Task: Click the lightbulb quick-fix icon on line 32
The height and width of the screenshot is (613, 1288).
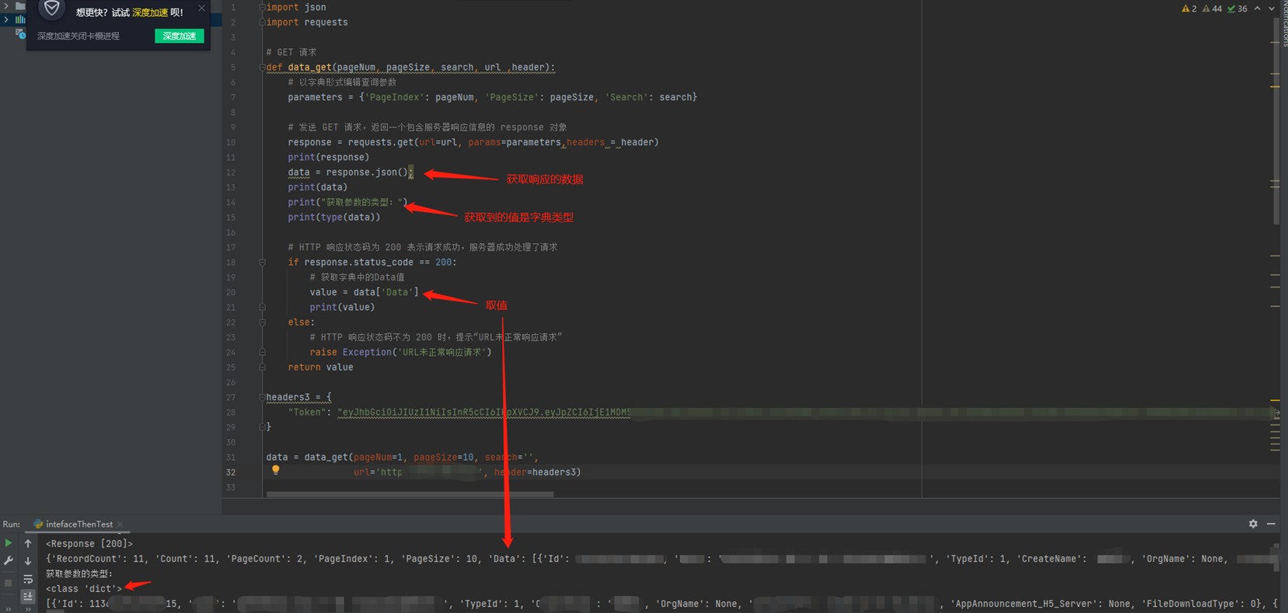Action: coord(275,470)
